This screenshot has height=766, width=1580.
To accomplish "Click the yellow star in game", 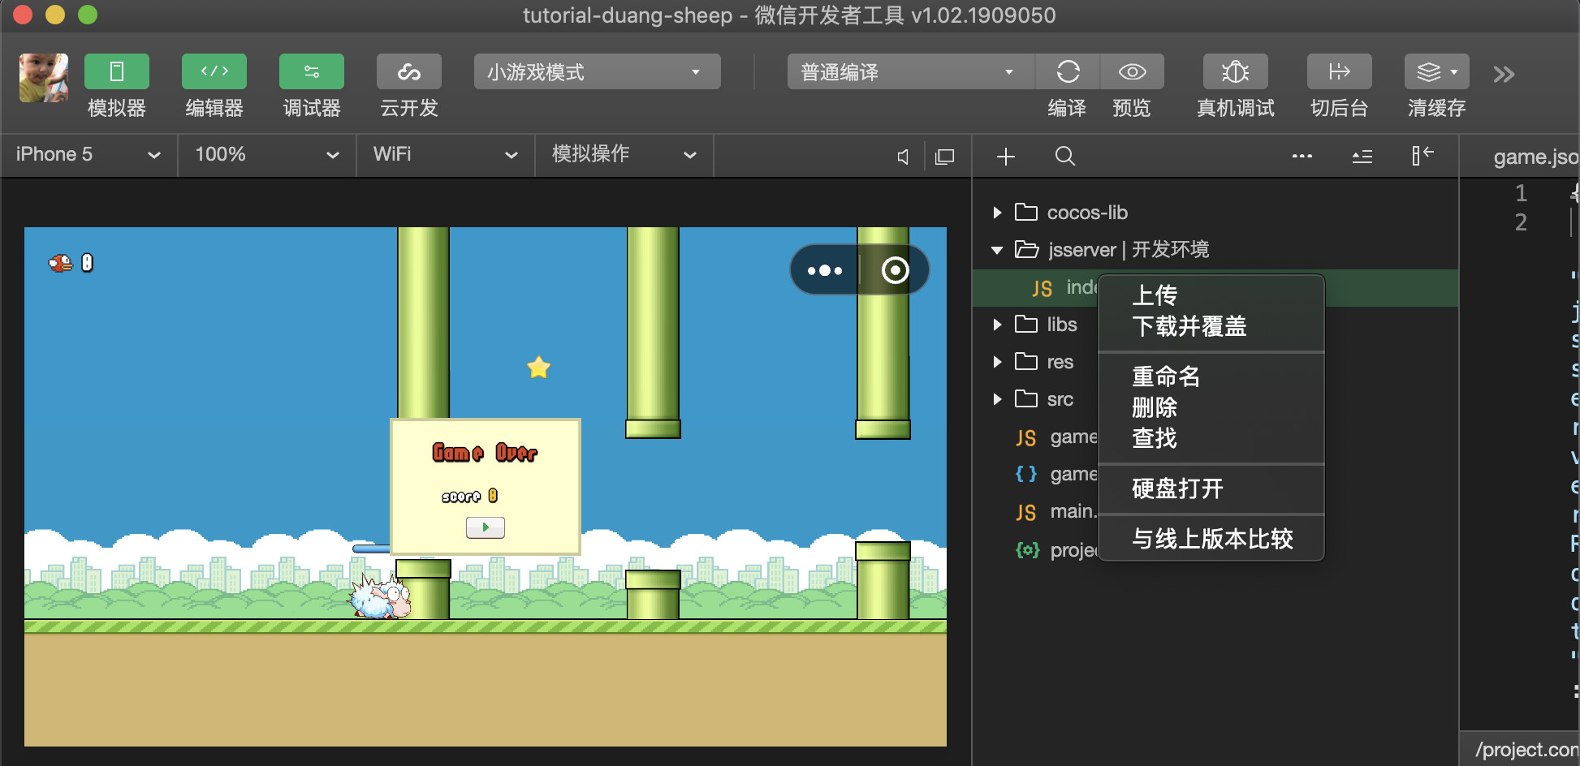I will click(x=539, y=368).
